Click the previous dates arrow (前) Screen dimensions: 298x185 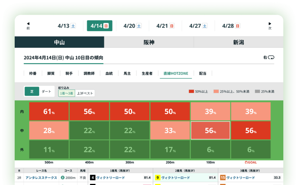click(x=28, y=25)
